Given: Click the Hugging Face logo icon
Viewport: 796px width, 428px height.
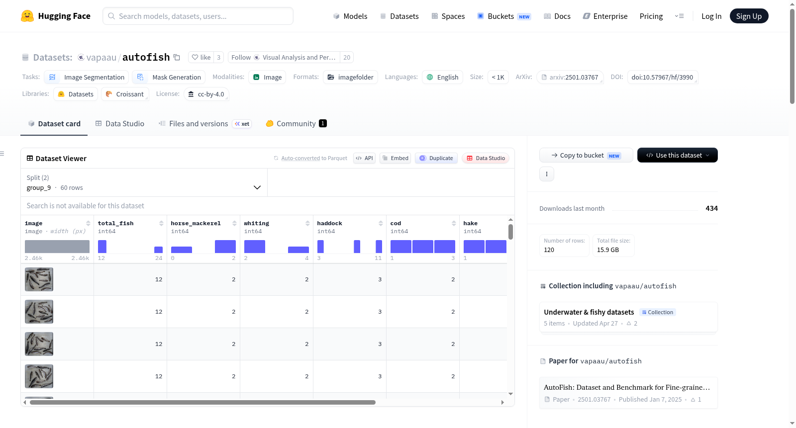Looking at the screenshot, I should coord(27,16).
